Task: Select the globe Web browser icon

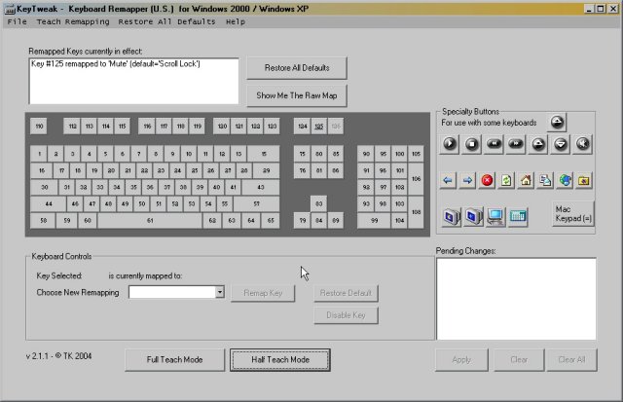Action: coord(565,181)
